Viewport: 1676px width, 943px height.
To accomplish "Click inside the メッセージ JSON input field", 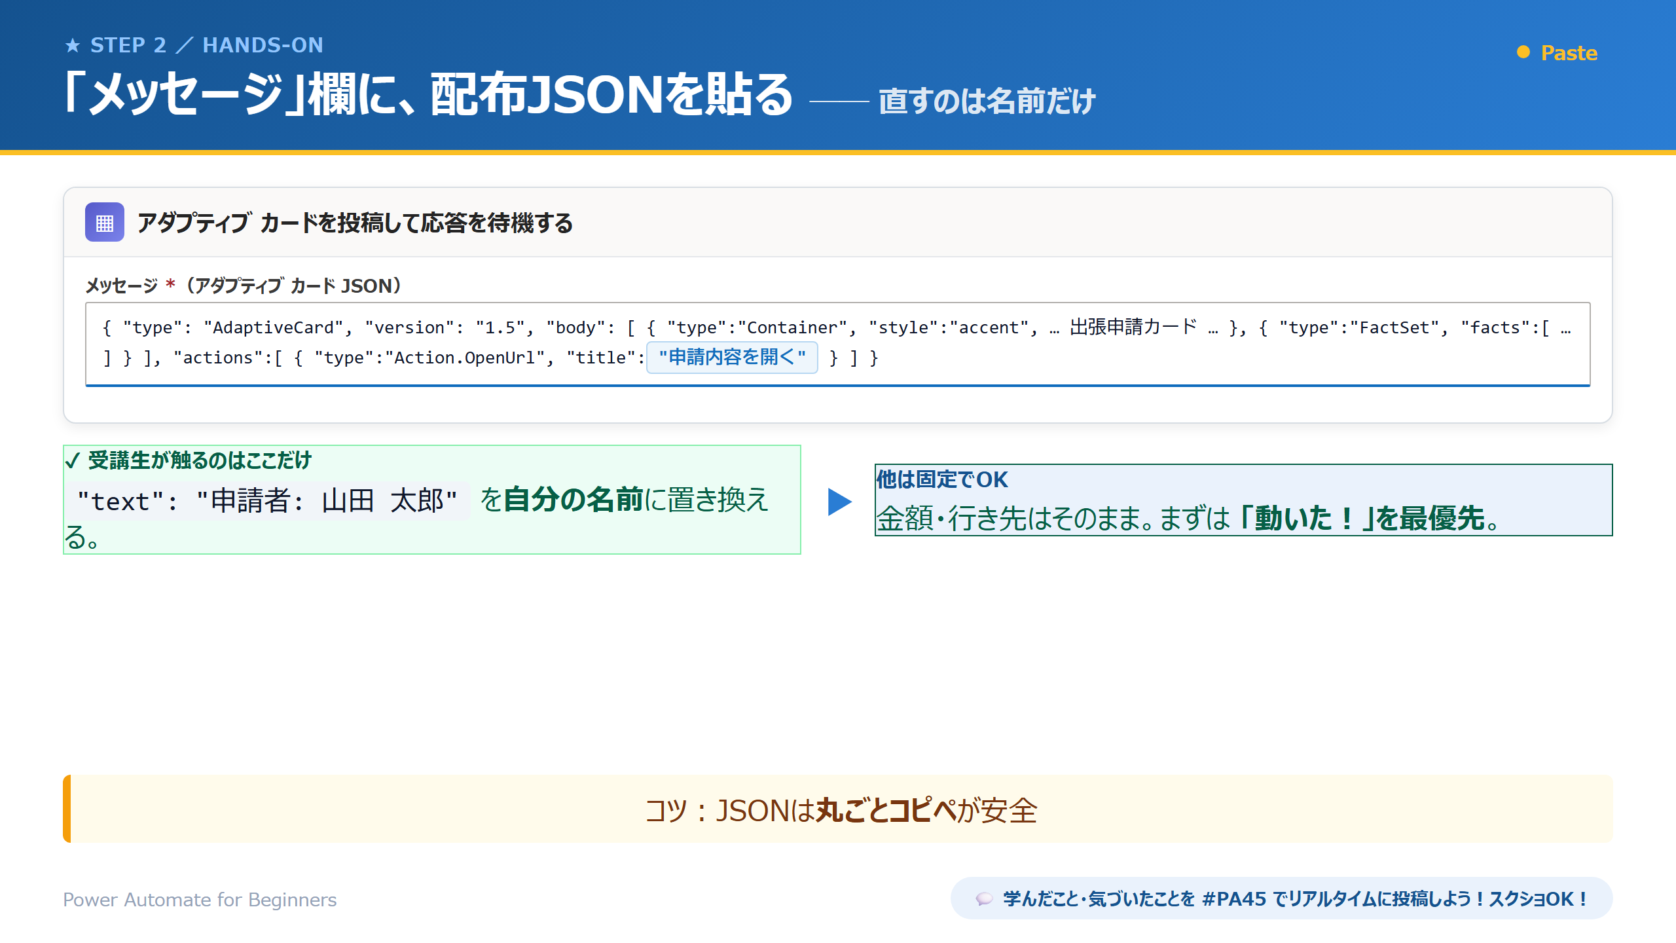I will pyautogui.click(x=838, y=344).
